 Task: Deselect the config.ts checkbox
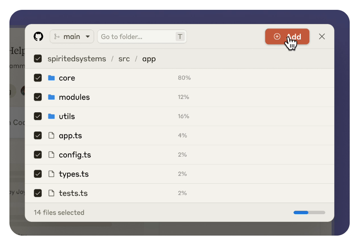[x=38, y=155]
